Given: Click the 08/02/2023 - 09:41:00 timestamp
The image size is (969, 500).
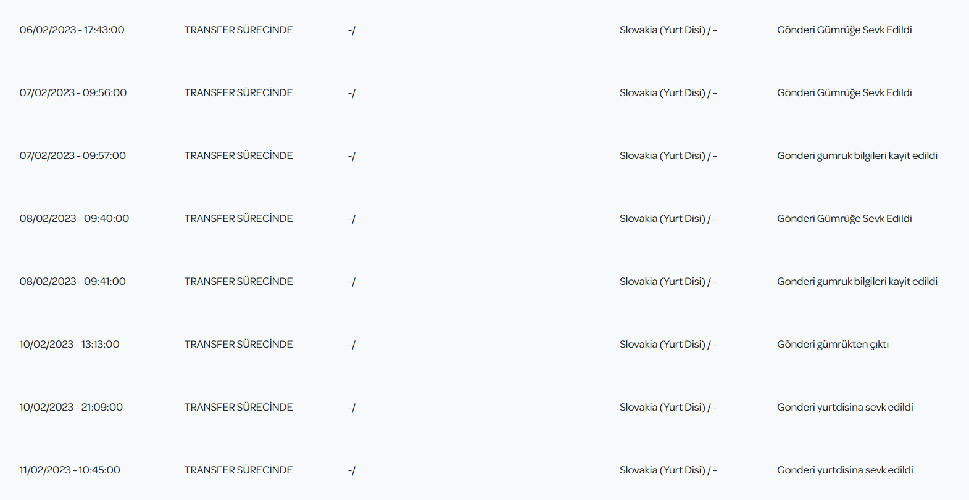Looking at the screenshot, I should click(x=72, y=281).
